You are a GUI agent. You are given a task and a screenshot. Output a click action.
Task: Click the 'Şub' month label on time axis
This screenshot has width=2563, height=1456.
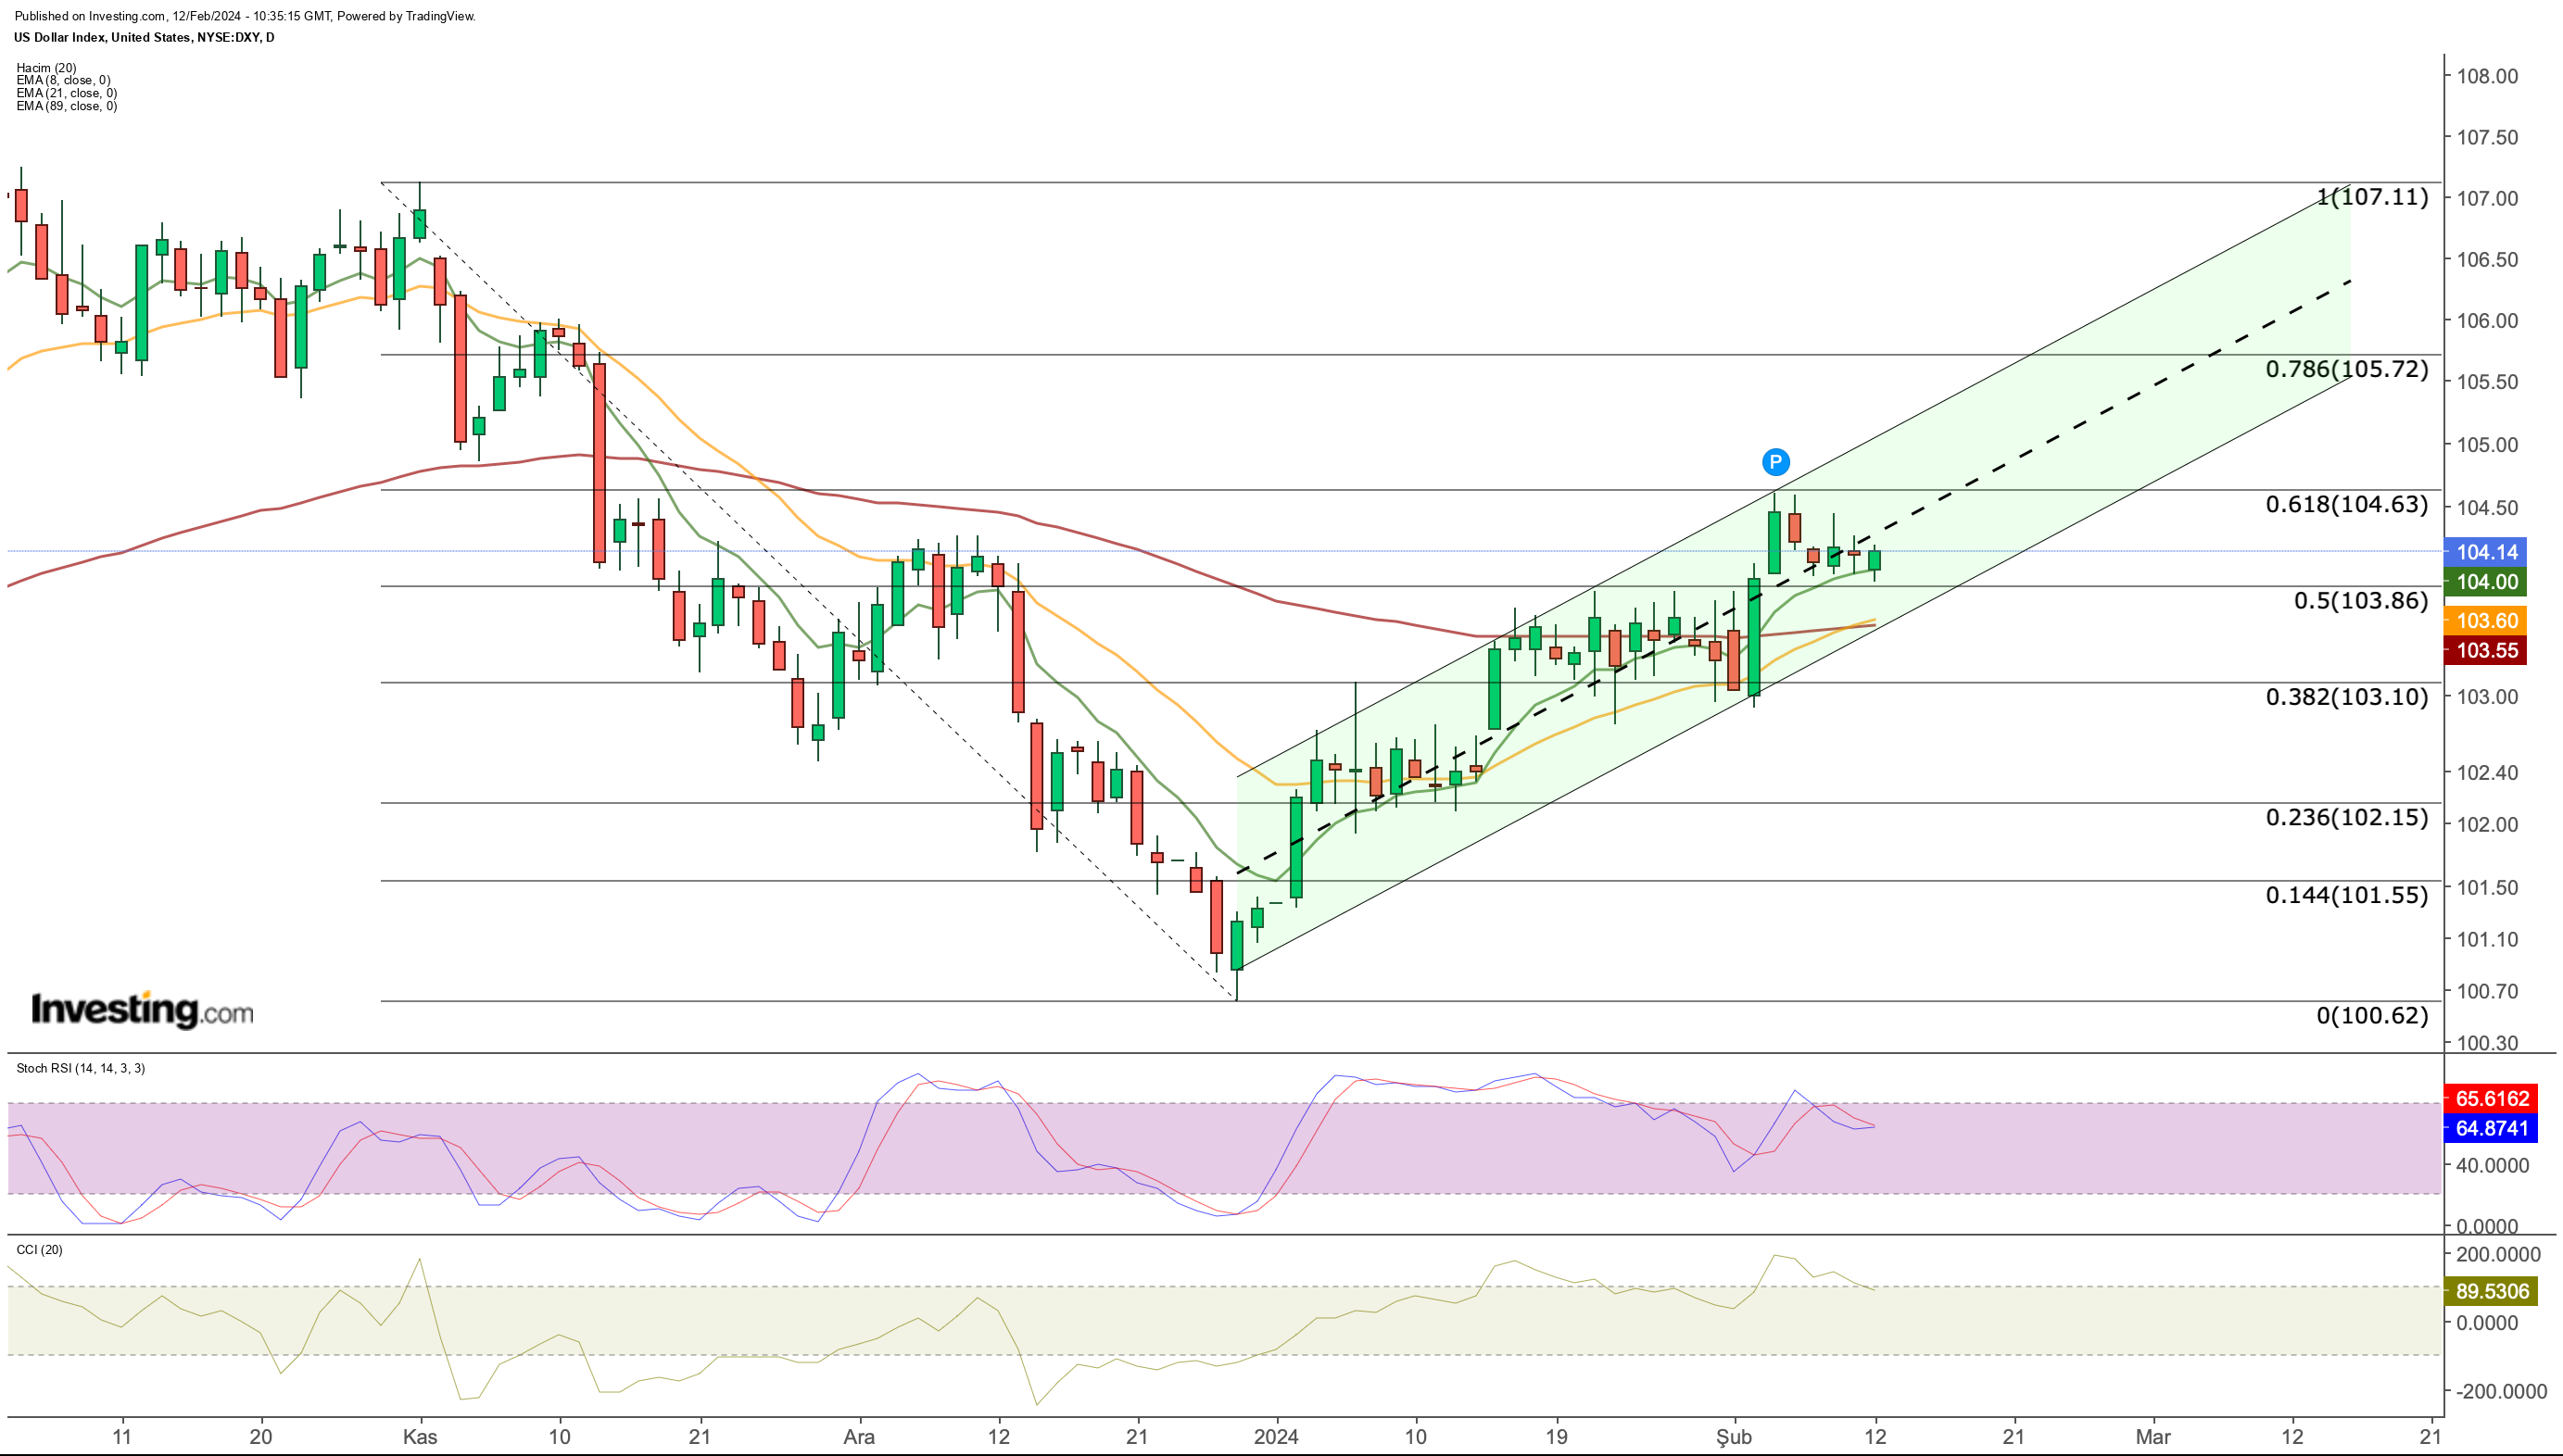click(x=1735, y=1438)
